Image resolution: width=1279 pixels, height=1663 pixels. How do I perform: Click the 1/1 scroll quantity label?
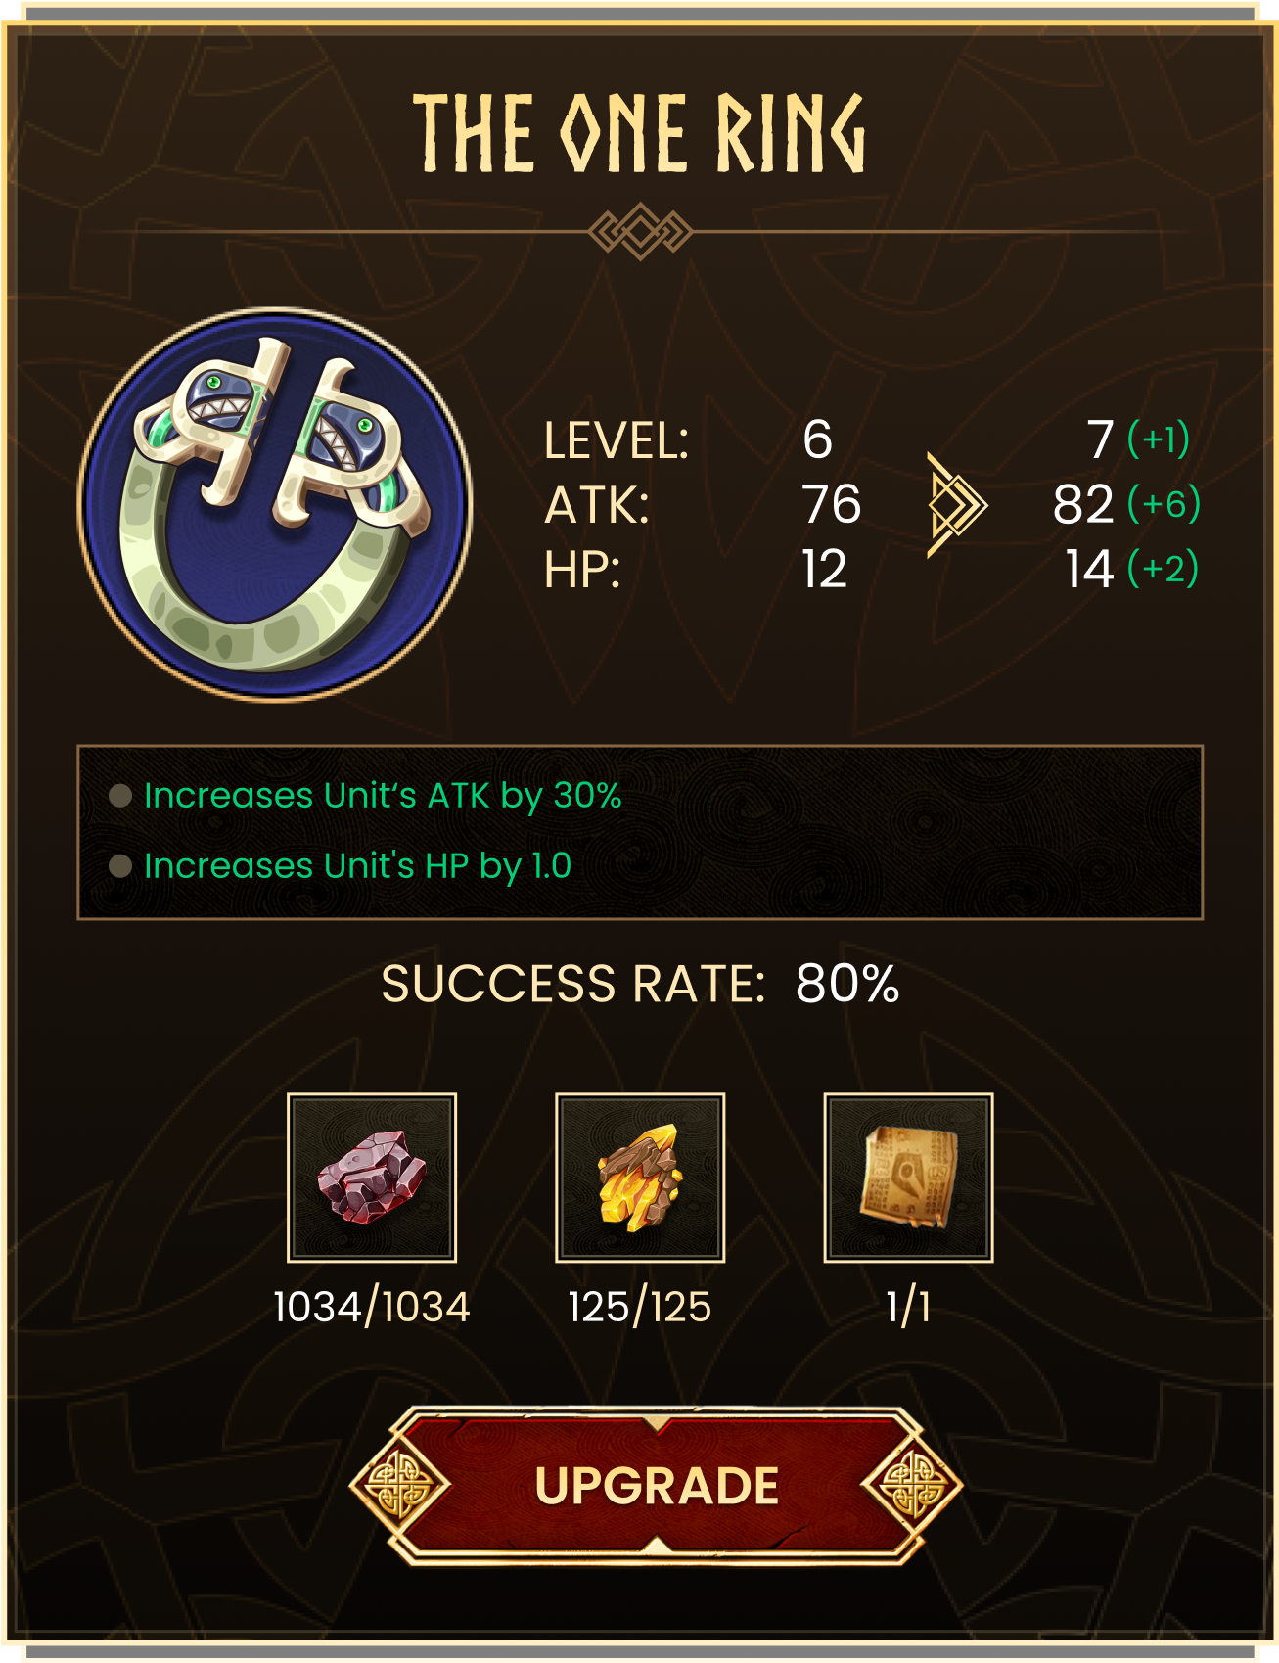(908, 1307)
